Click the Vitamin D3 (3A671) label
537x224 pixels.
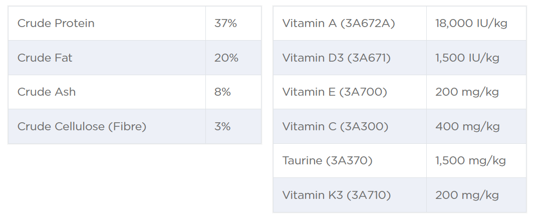(x=337, y=58)
